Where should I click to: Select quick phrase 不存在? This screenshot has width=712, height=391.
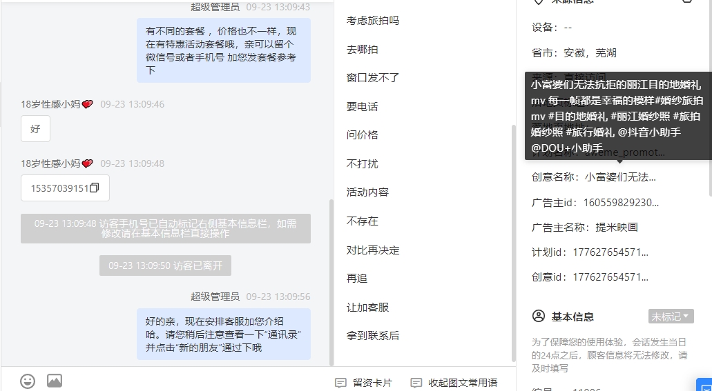click(363, 221)
